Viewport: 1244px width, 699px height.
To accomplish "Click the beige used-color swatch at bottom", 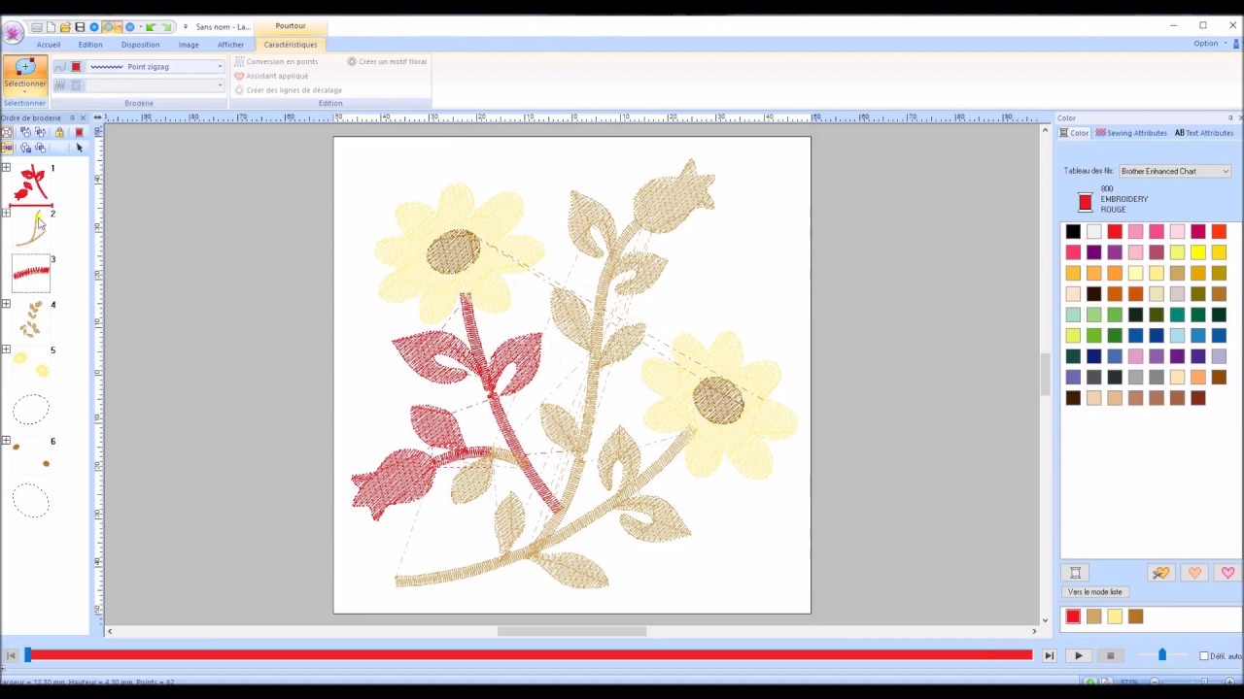I will 1093,616.
